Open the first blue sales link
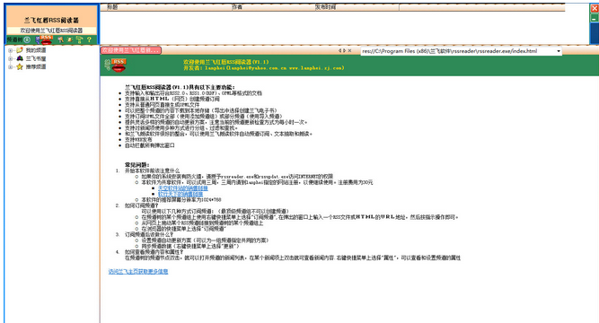Image resolution: width=599 pixels, height=323 pixels. [183, 188]
